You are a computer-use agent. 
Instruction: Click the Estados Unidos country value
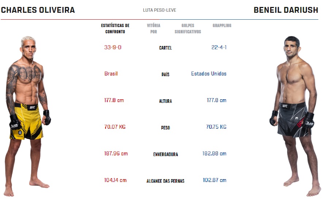click(x=209, y=74)
